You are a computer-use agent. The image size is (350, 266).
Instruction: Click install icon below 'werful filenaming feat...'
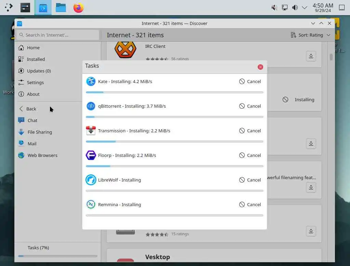pyautogui.click(x=311, y=187)
